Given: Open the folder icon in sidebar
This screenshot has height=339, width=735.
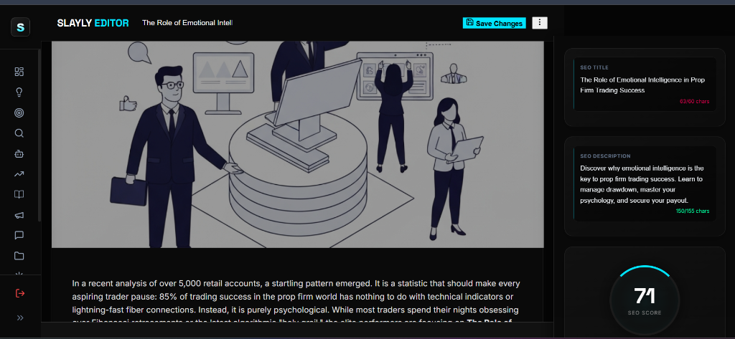Looking at the screenshot, I should (19, 256).
